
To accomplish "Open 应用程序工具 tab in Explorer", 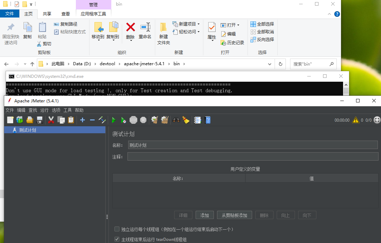I will [93, 14].
